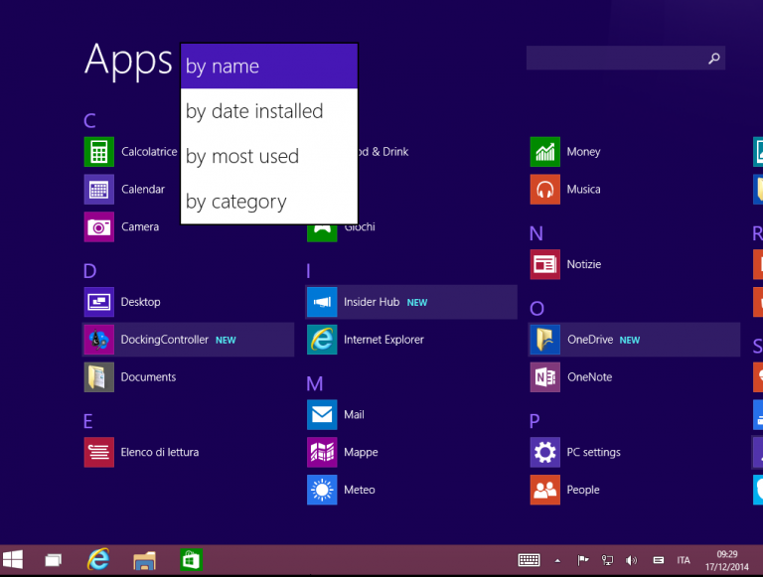The image size is (763, 577).
Task: Show hidden tray icons arrow
Action: (x=557, y=561)
